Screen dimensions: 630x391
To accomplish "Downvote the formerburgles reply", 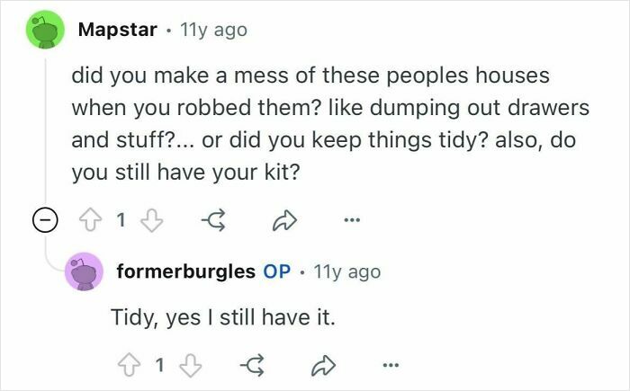I will (x=190, y=365).
